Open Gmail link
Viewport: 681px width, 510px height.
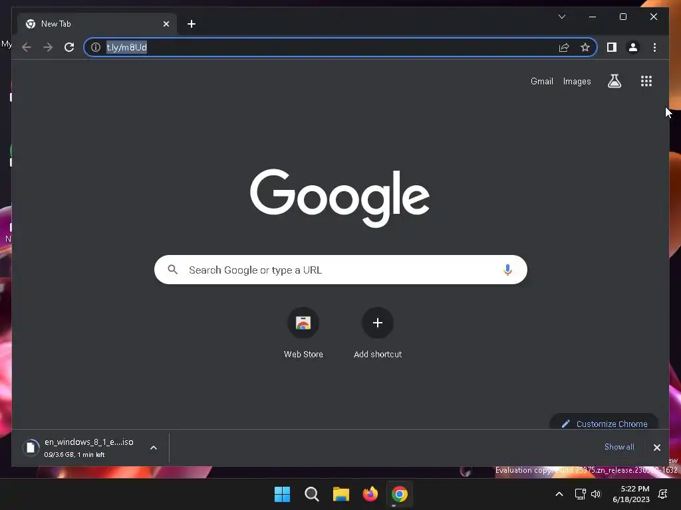click(541, 81)
